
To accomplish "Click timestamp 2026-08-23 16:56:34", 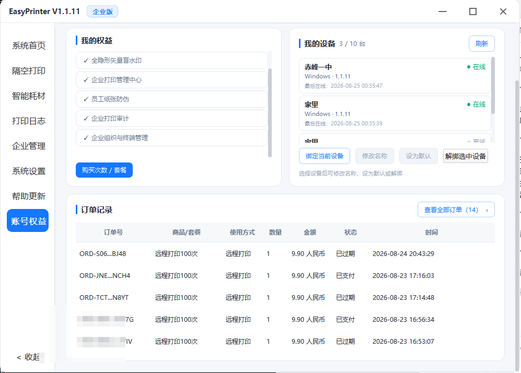I will click(x=403, y=320).
